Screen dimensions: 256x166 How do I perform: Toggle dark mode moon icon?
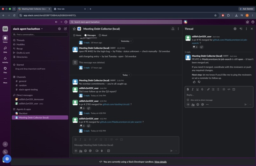tap(5, 152)
